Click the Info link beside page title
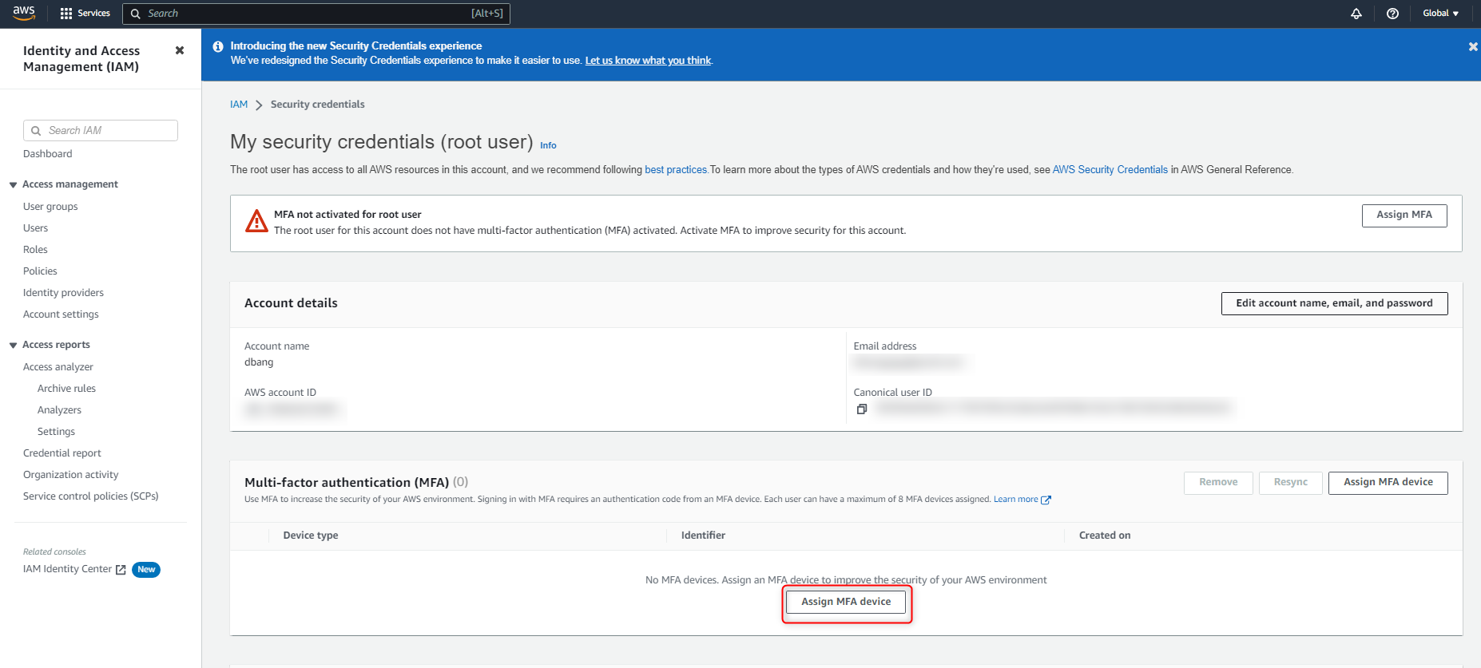Viewport: 1481px width, 668px height. [548, 145]
